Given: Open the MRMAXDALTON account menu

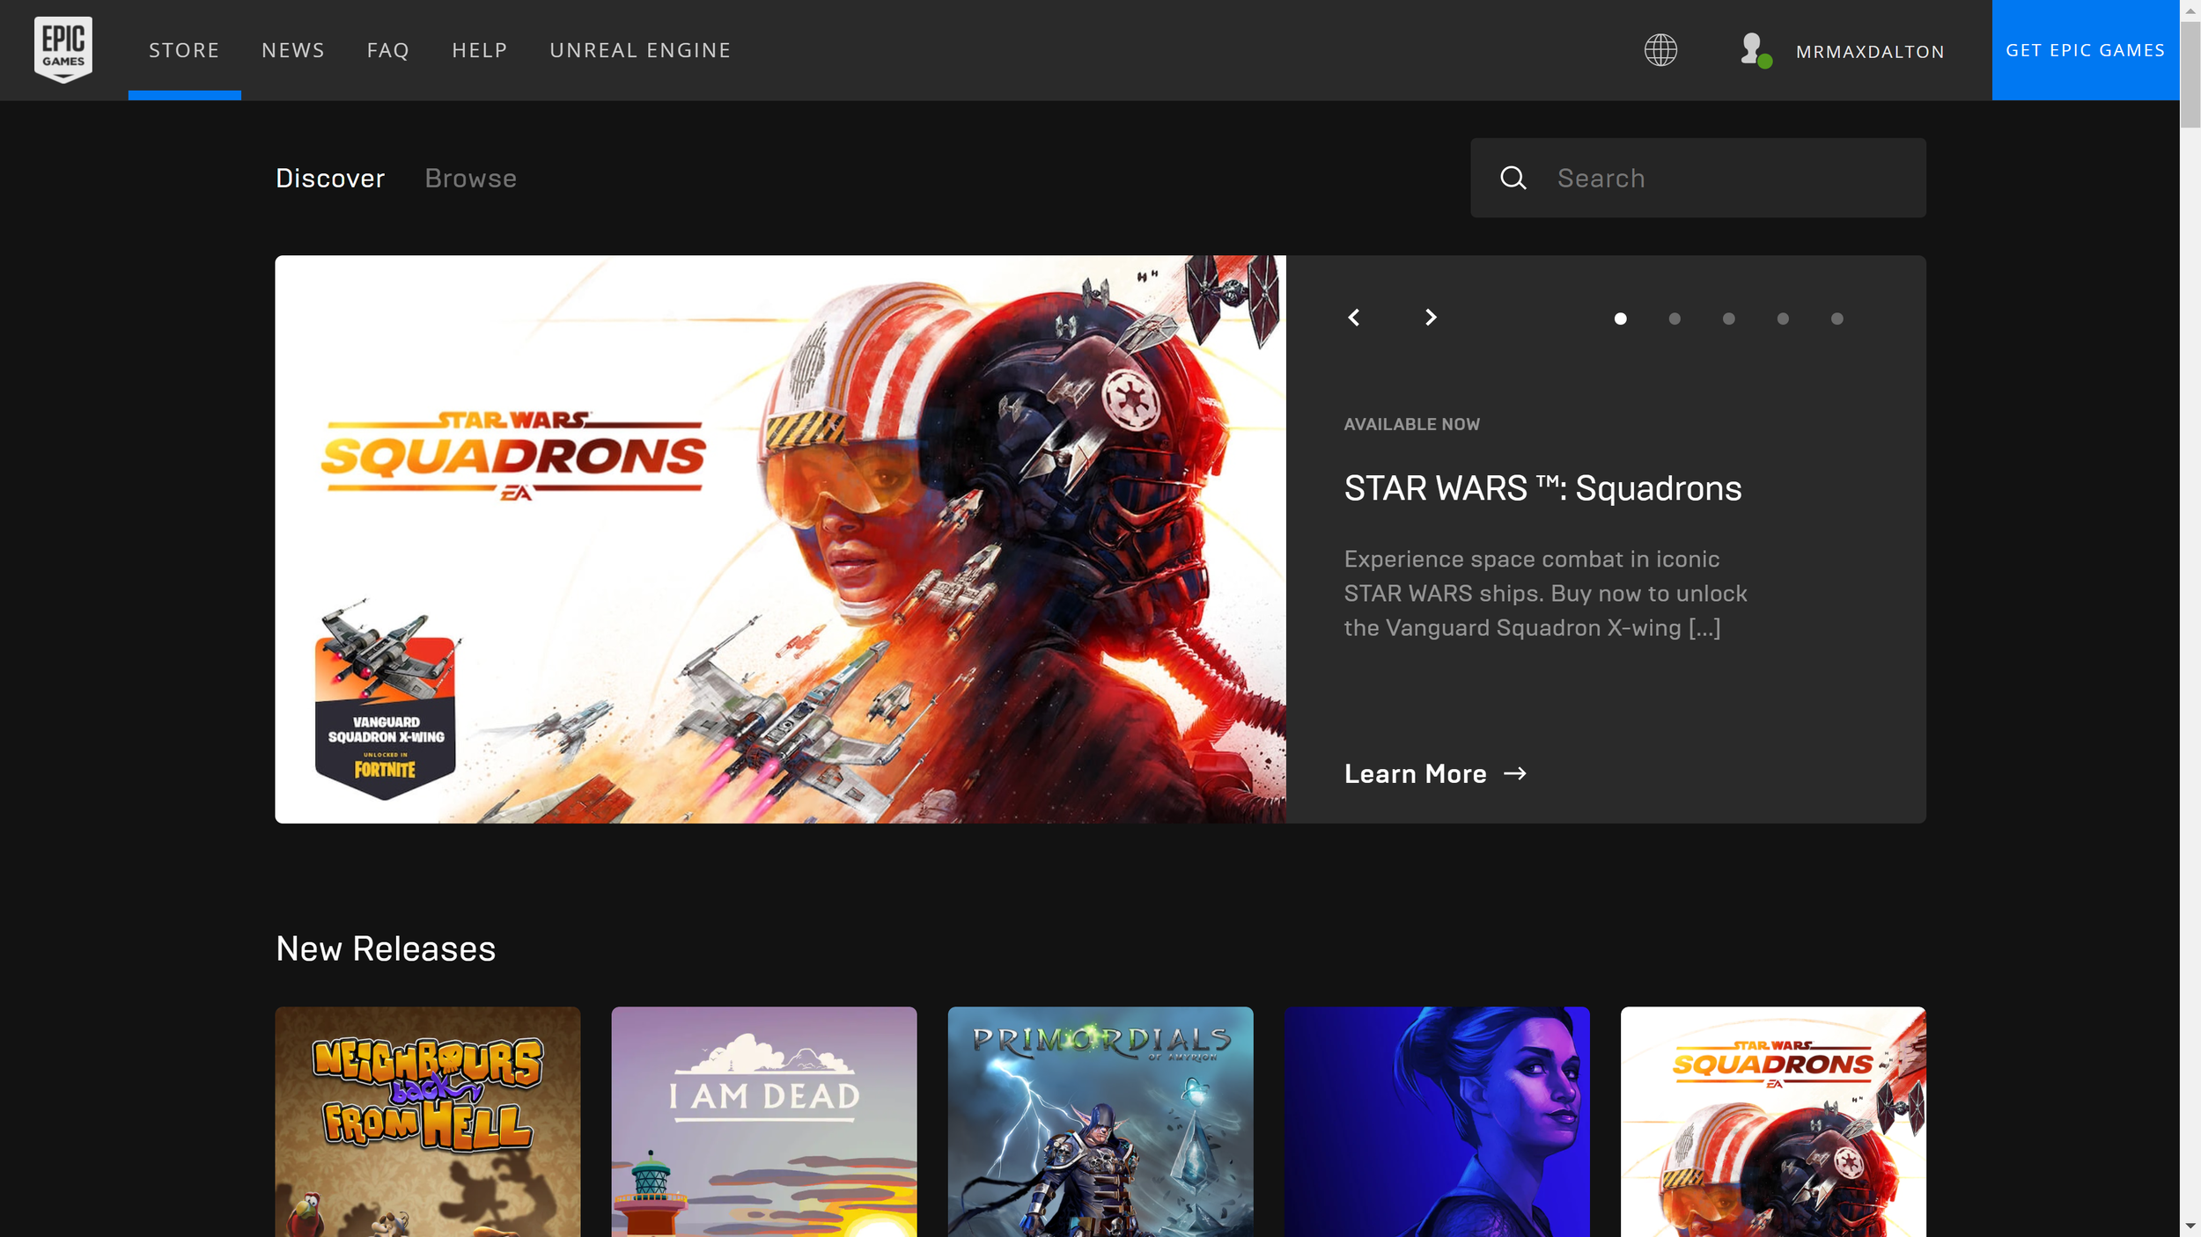Looking at the screenshot, I should point(1870,52).
